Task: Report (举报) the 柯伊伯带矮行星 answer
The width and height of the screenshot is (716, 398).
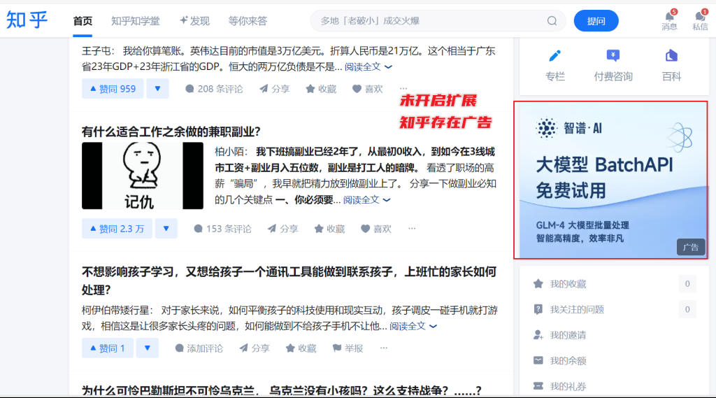Action: pyautogui.click(x=348, y=348)
